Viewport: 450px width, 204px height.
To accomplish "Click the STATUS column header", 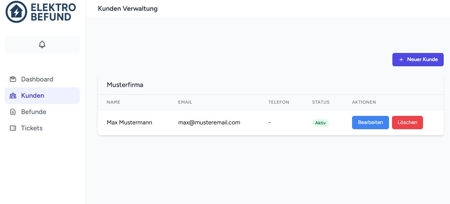I will pos(320,102).
